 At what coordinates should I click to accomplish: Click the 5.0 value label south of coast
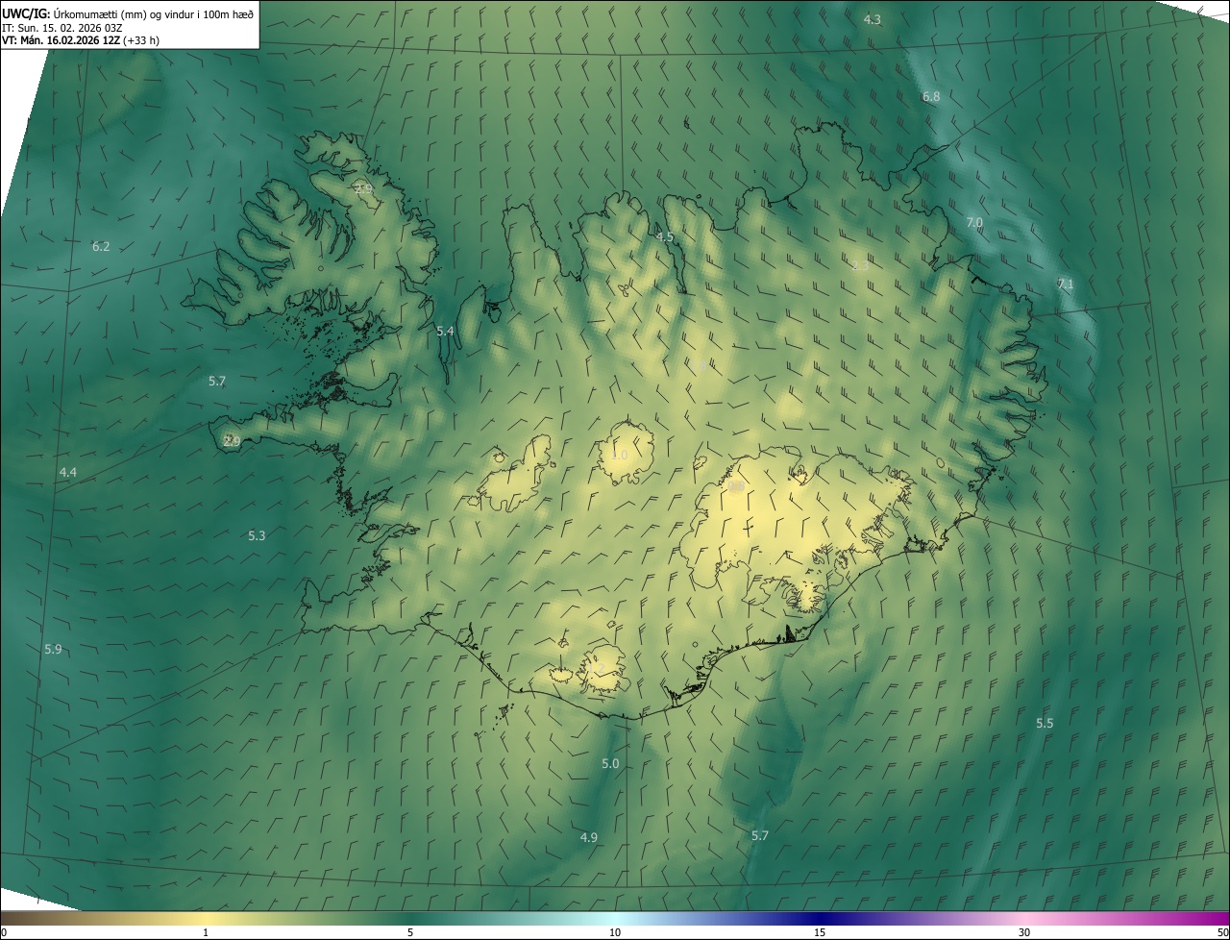[610, 763]
